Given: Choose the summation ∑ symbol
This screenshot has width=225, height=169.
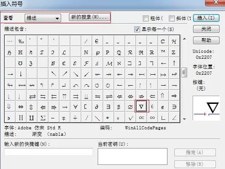Looking at the screenshot, I should click(43, 118).
